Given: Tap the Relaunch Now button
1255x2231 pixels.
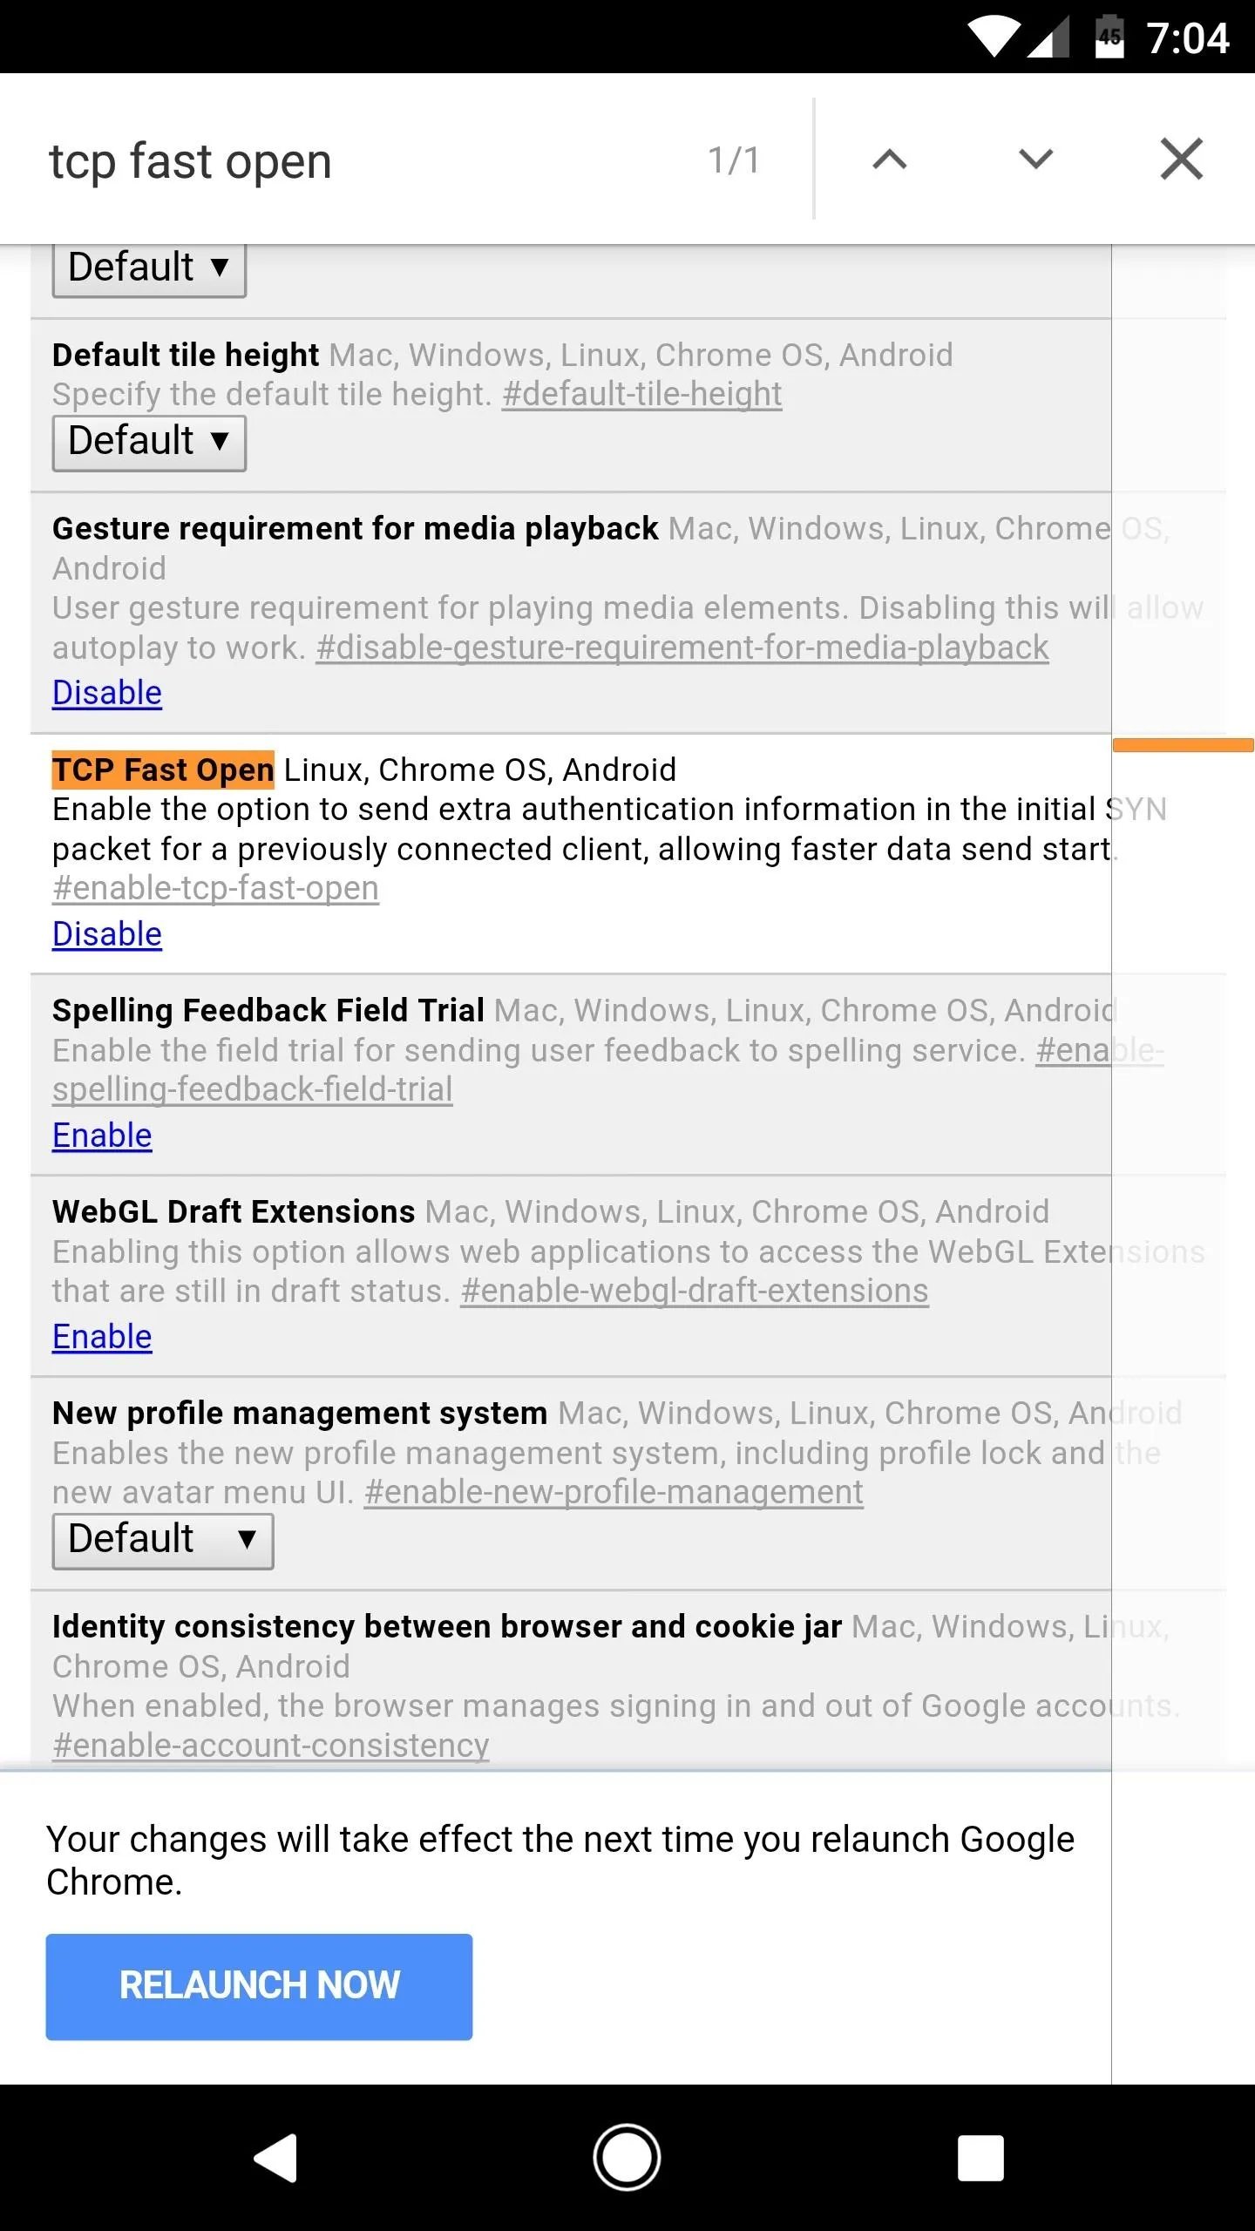Looking at the screenshot, I should [259, 1987].
